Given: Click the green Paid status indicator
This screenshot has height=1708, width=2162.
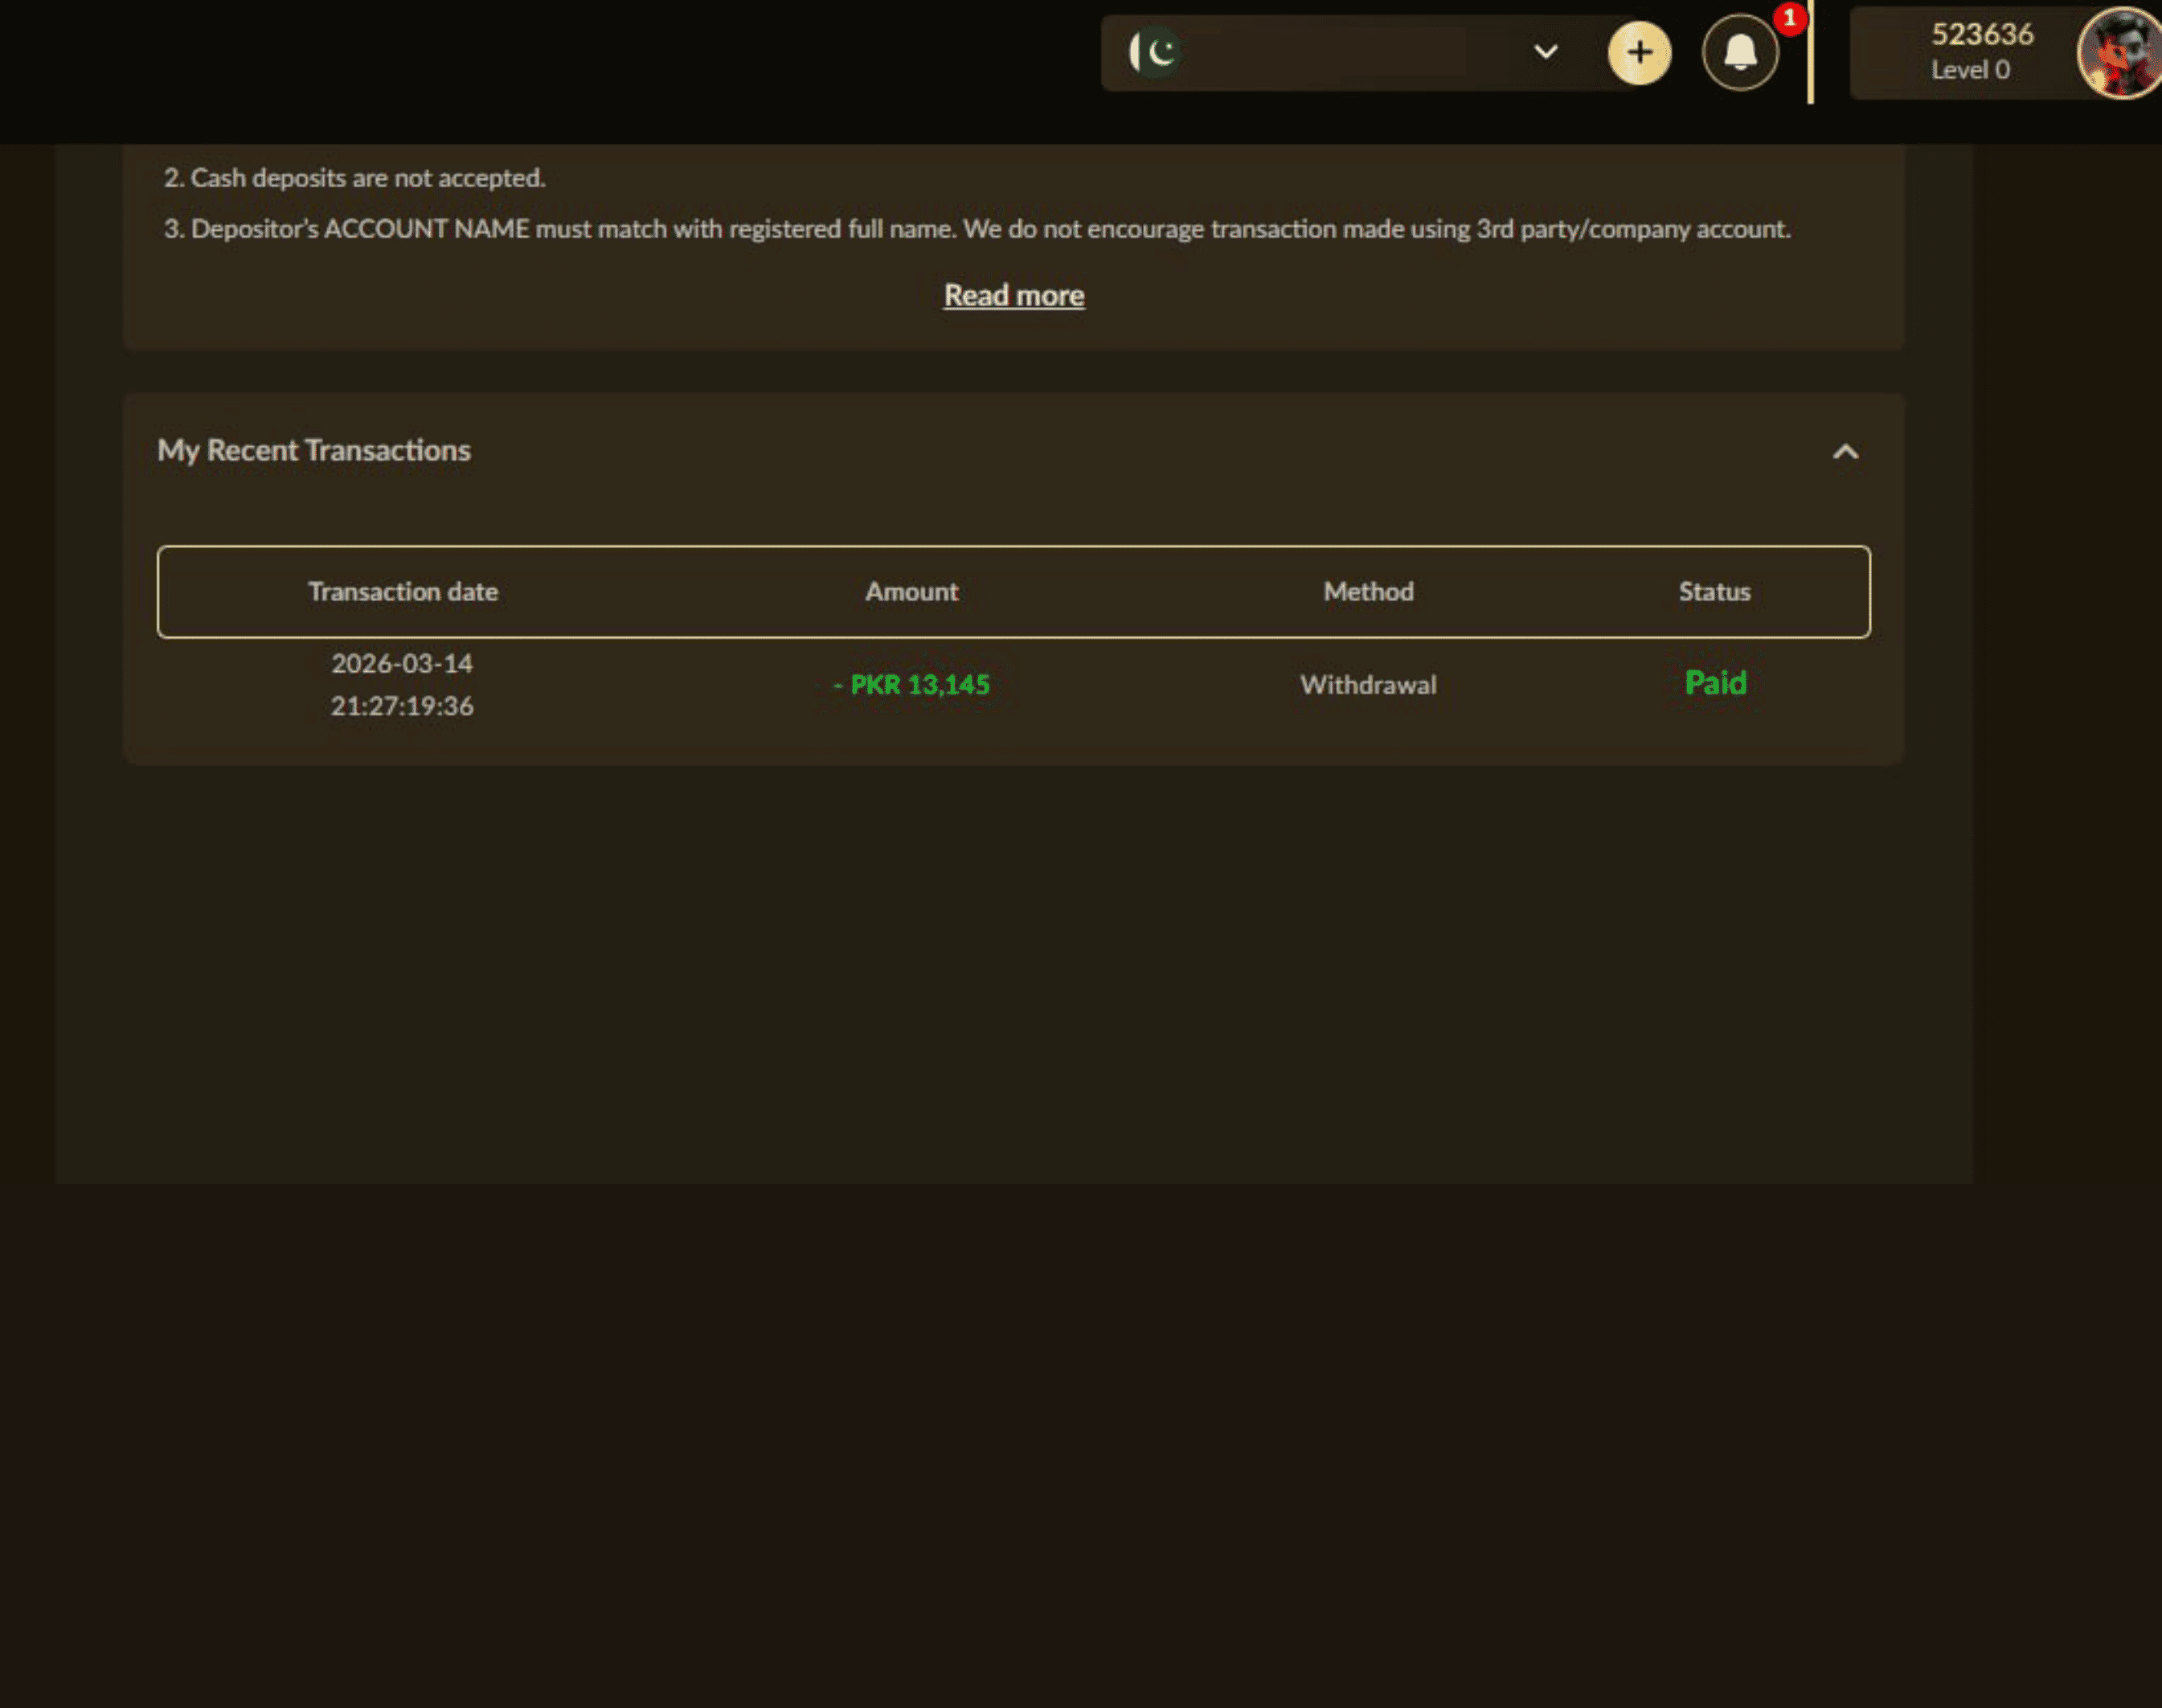Looking at the screenshot, I should [1714, 683].
